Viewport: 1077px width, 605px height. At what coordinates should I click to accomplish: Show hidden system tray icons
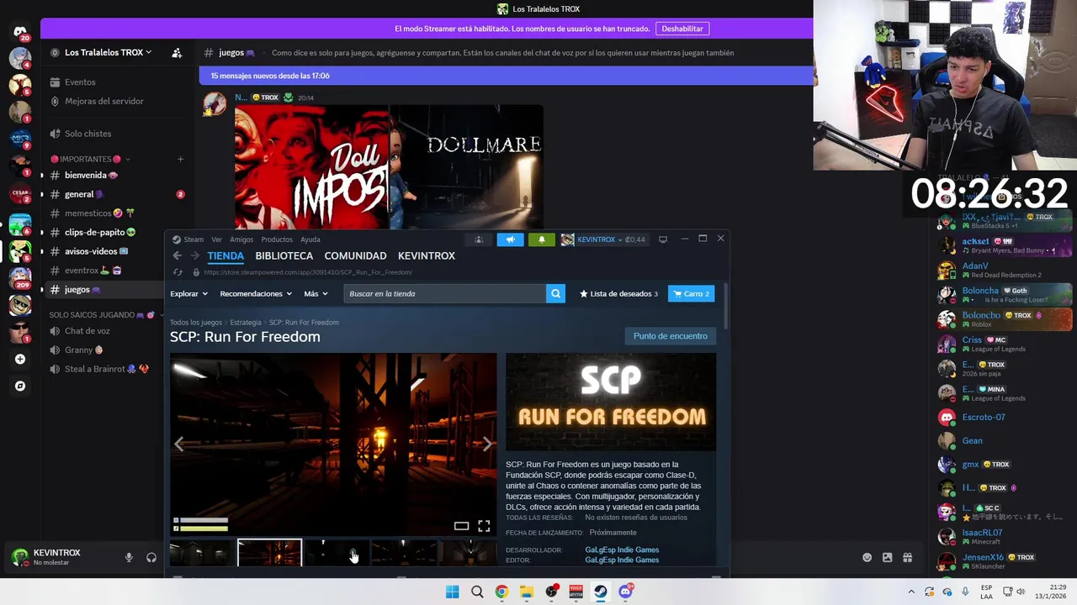tap(910, 592)
